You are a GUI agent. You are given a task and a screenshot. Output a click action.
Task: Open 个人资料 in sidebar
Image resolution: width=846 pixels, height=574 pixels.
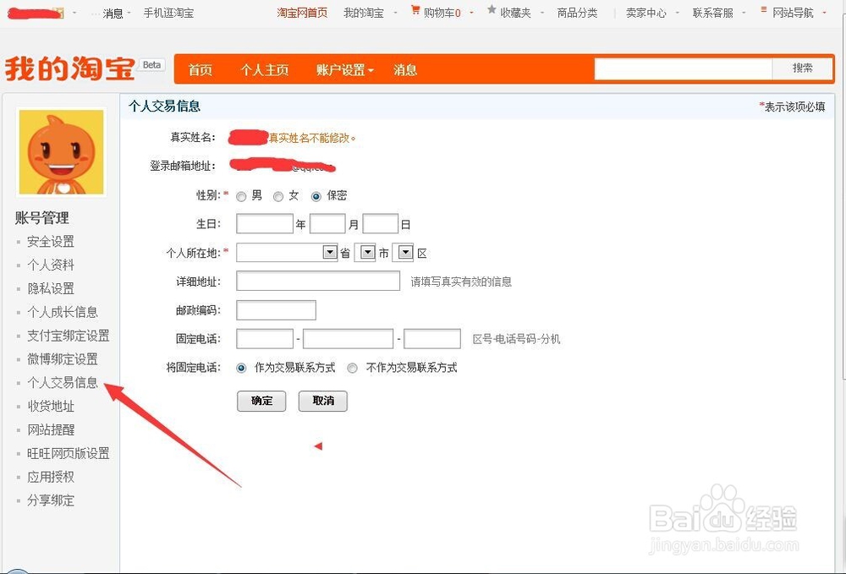(x=51, y=265)
